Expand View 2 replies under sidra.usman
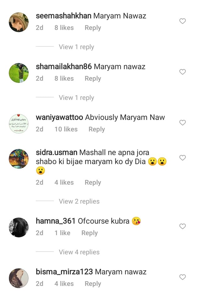Viewport: 198px width, 296px height. [79, 201]
